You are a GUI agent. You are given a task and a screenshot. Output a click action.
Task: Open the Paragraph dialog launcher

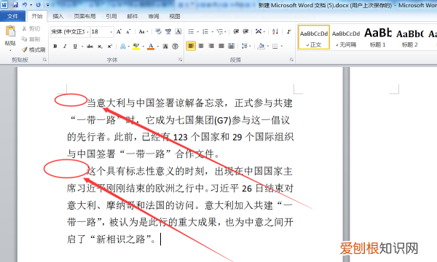291,60
